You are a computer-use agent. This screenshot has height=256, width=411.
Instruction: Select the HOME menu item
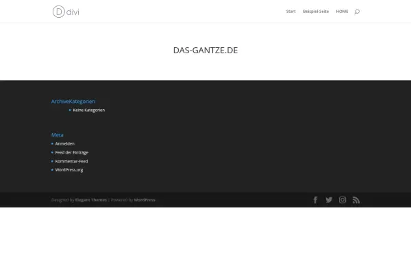click(x=342, y=12)
